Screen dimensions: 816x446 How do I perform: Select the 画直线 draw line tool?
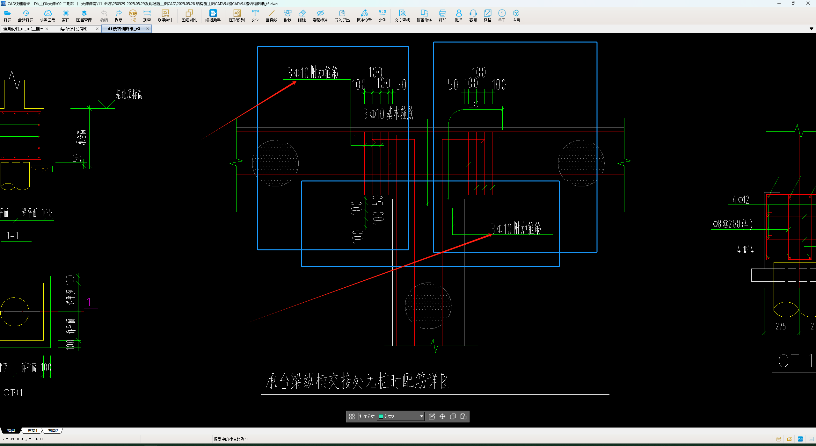click(x=271, y=16)
